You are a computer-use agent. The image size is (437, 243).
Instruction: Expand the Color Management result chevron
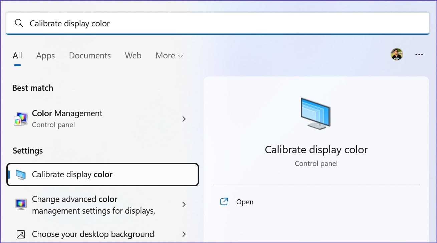[x=184, y=119]
